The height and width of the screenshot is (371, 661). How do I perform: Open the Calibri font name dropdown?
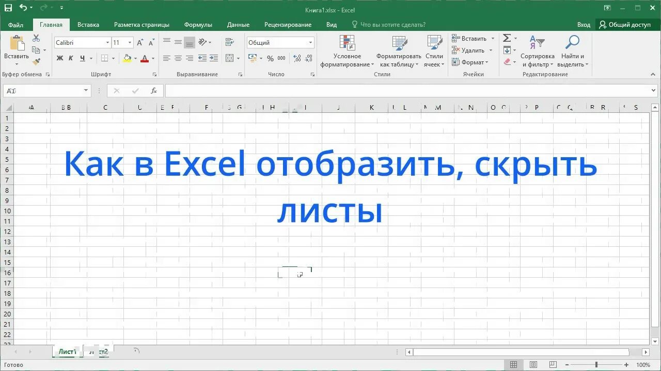coord(107,43)
